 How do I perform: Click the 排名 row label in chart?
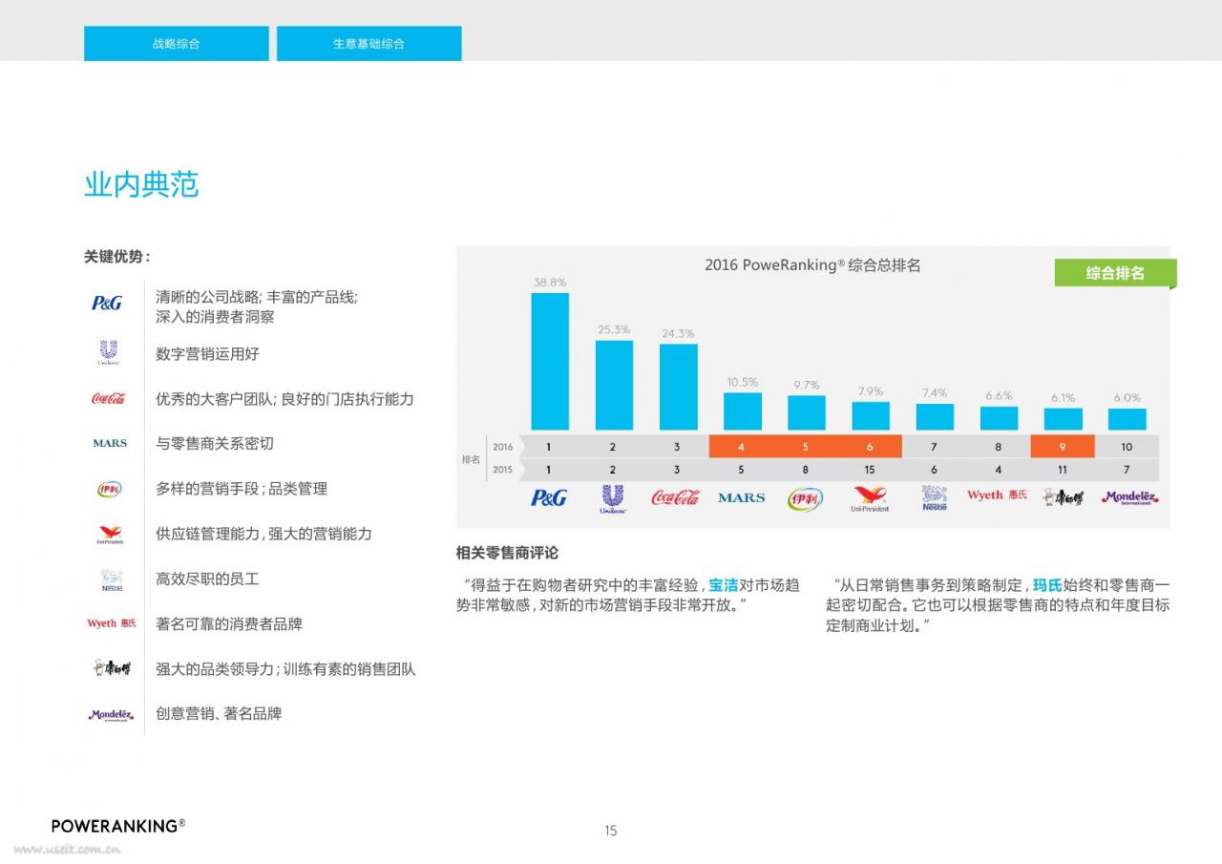coord(472,459)
